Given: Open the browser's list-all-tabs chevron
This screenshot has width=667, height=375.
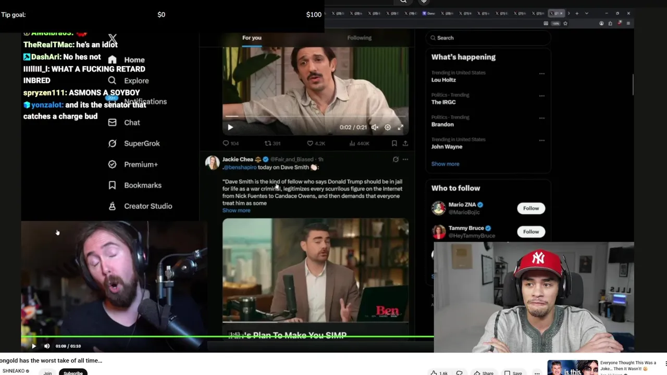Looking at the screenshot, I should (587, 13).
